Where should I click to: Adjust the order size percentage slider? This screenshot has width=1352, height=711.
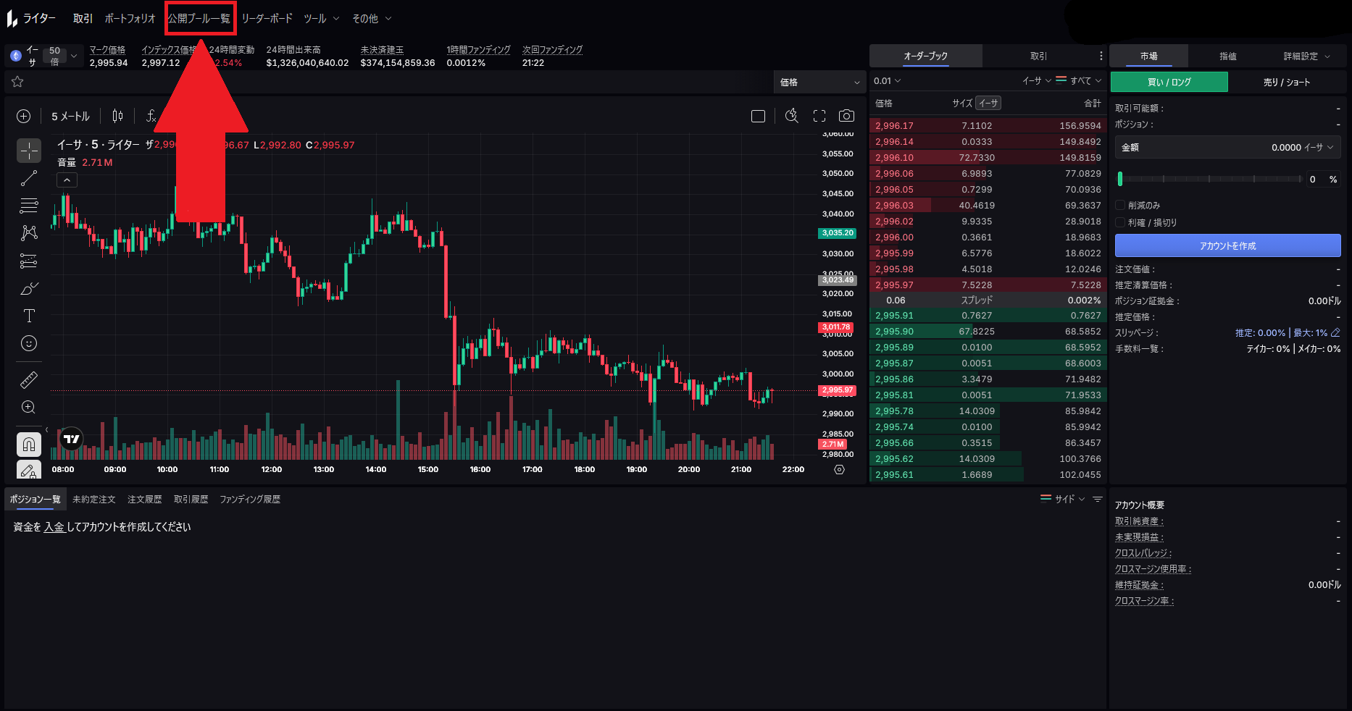pos(1209,179)
